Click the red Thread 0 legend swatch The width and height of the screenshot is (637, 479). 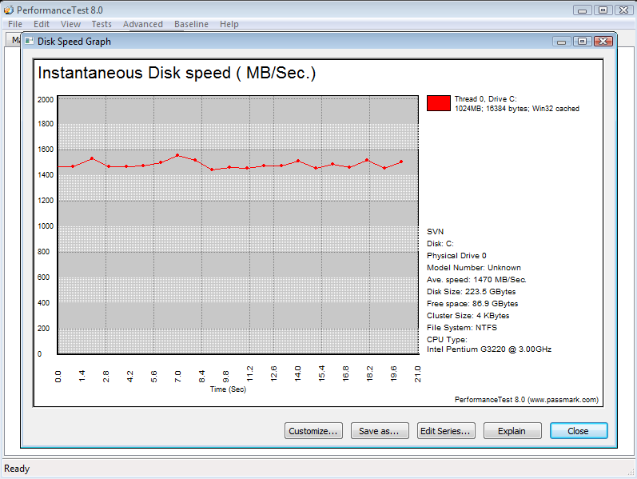coord(439,103)
